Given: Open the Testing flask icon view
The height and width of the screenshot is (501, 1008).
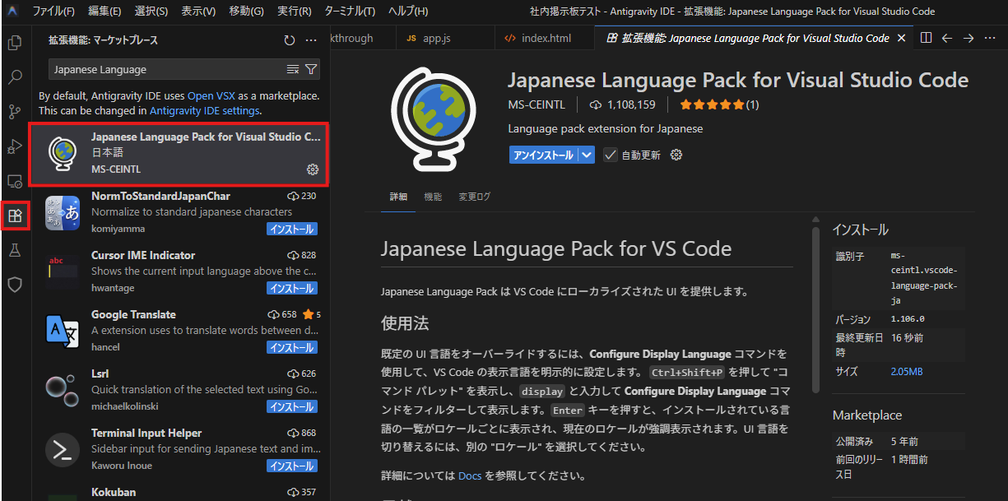Looking at the screenshot, I should click(14, 250).
